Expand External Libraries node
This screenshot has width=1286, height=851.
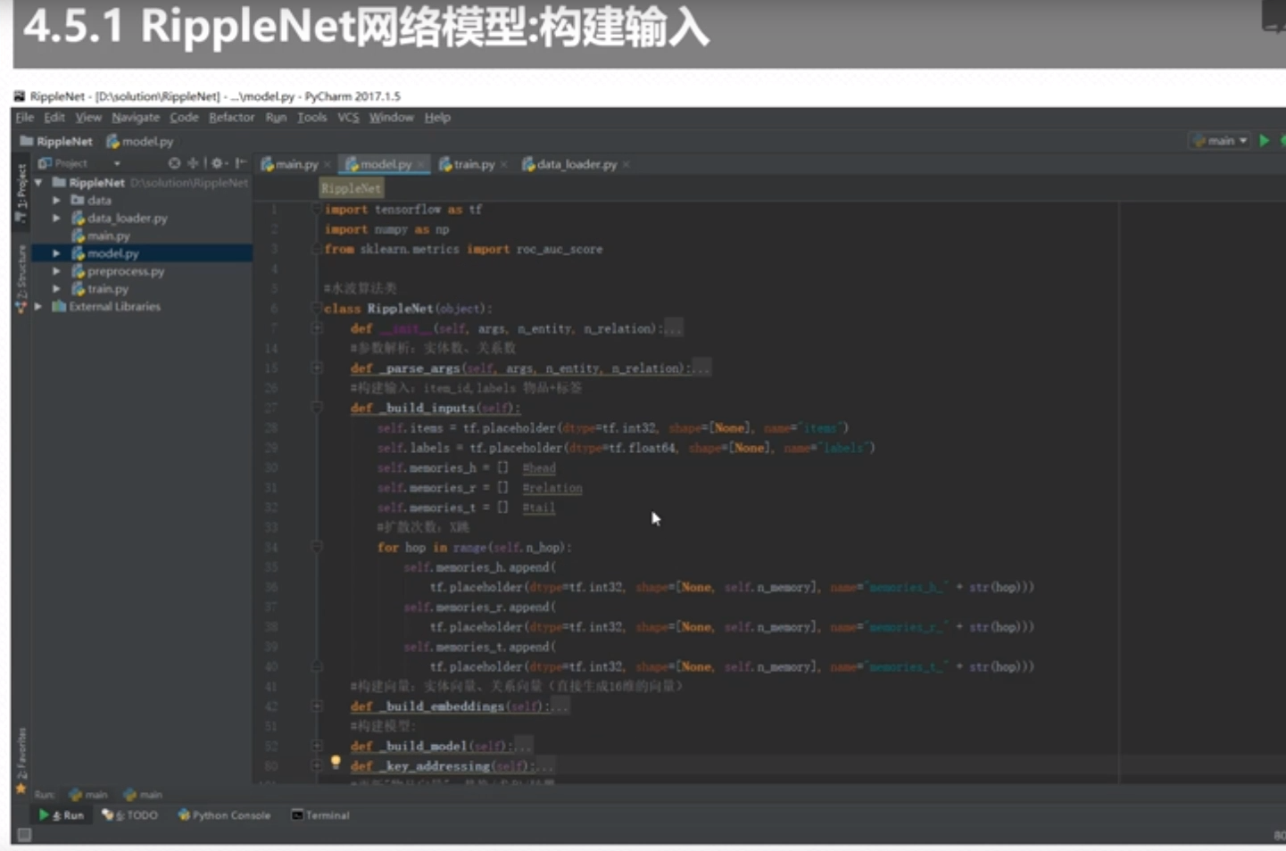38,307
